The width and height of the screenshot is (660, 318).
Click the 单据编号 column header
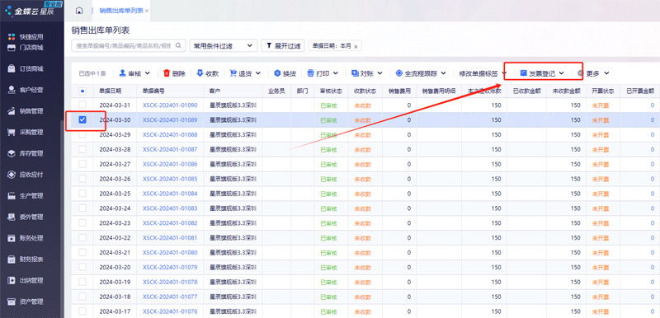(x=153, y=91)
